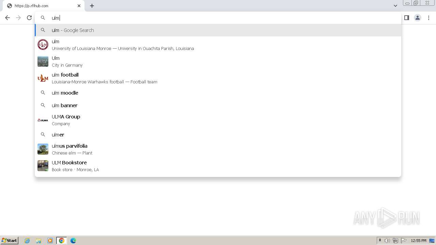The image size is (436, 245).
Task: Click search icon beside 'ulm moodle'
Action: coord(43,93)
